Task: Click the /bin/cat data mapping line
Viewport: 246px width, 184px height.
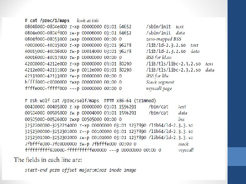Action: click(106, 113)
